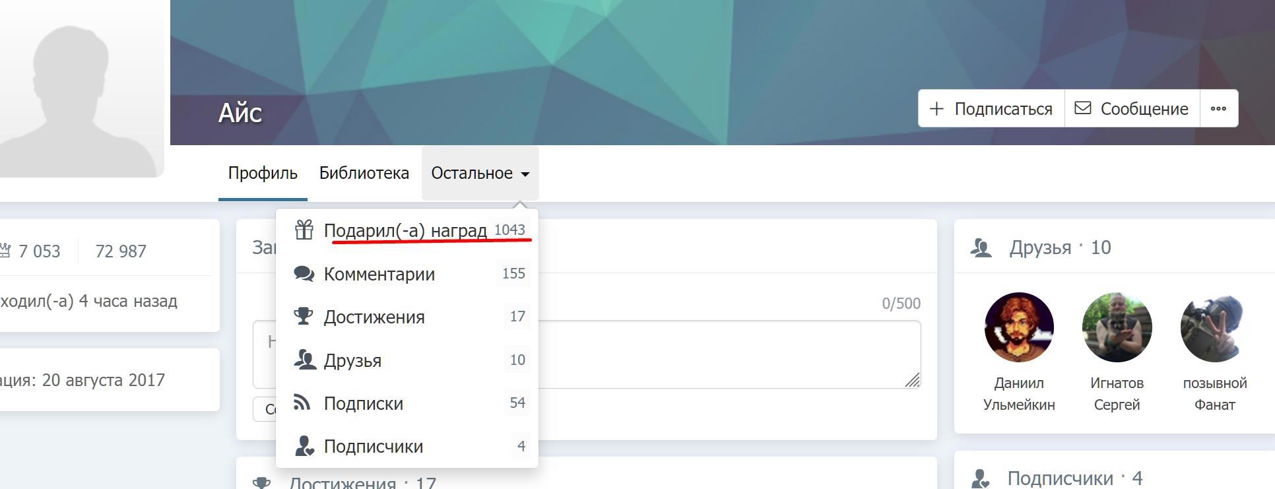Open the Профиль tab
This screenshot has width=1275, height=489.
(263, 173)
